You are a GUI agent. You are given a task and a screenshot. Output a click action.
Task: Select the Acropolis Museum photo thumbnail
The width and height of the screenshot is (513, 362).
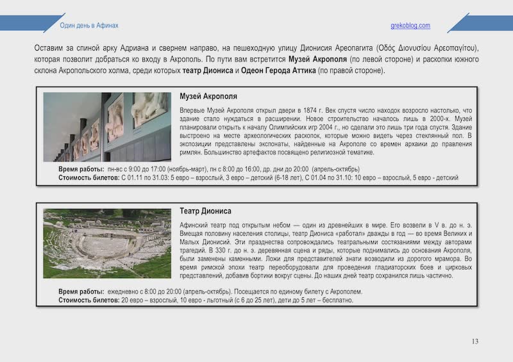point(106,127)
